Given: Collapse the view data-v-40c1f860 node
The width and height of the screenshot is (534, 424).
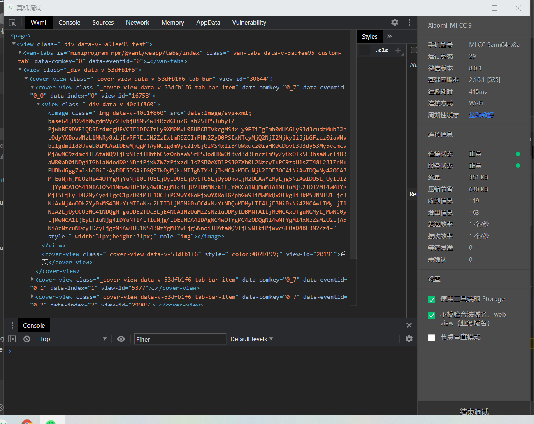Looking at the screenshot, I should (38, 104).
